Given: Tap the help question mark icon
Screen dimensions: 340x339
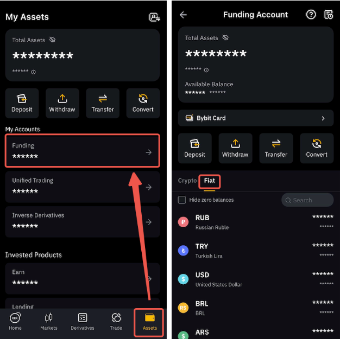Looking at the screenshot, I should [311, 15].
